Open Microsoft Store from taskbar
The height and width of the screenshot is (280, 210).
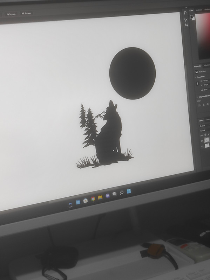(x=86, y=201)
